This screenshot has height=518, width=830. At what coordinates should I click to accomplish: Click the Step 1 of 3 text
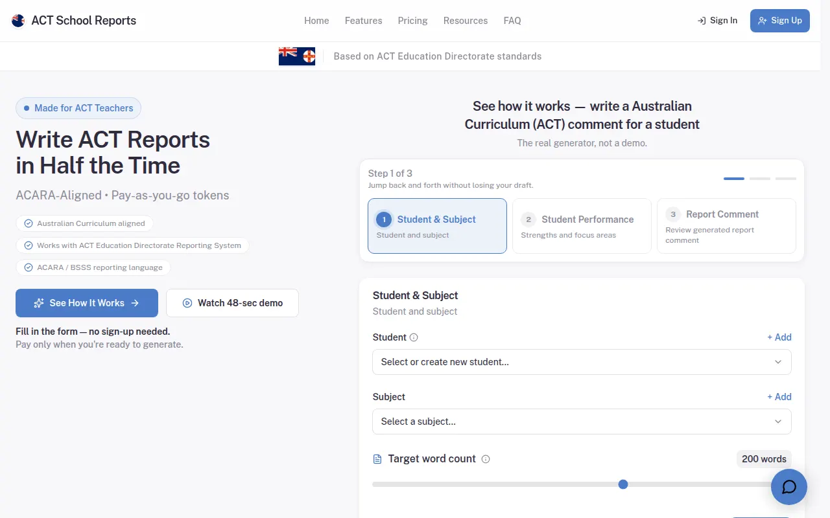point(390,174)
